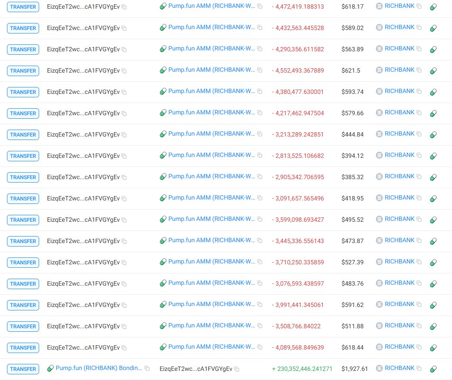Viewport: 452px width, 380px height.
Task: Click value $579.66
Action: 352,113
